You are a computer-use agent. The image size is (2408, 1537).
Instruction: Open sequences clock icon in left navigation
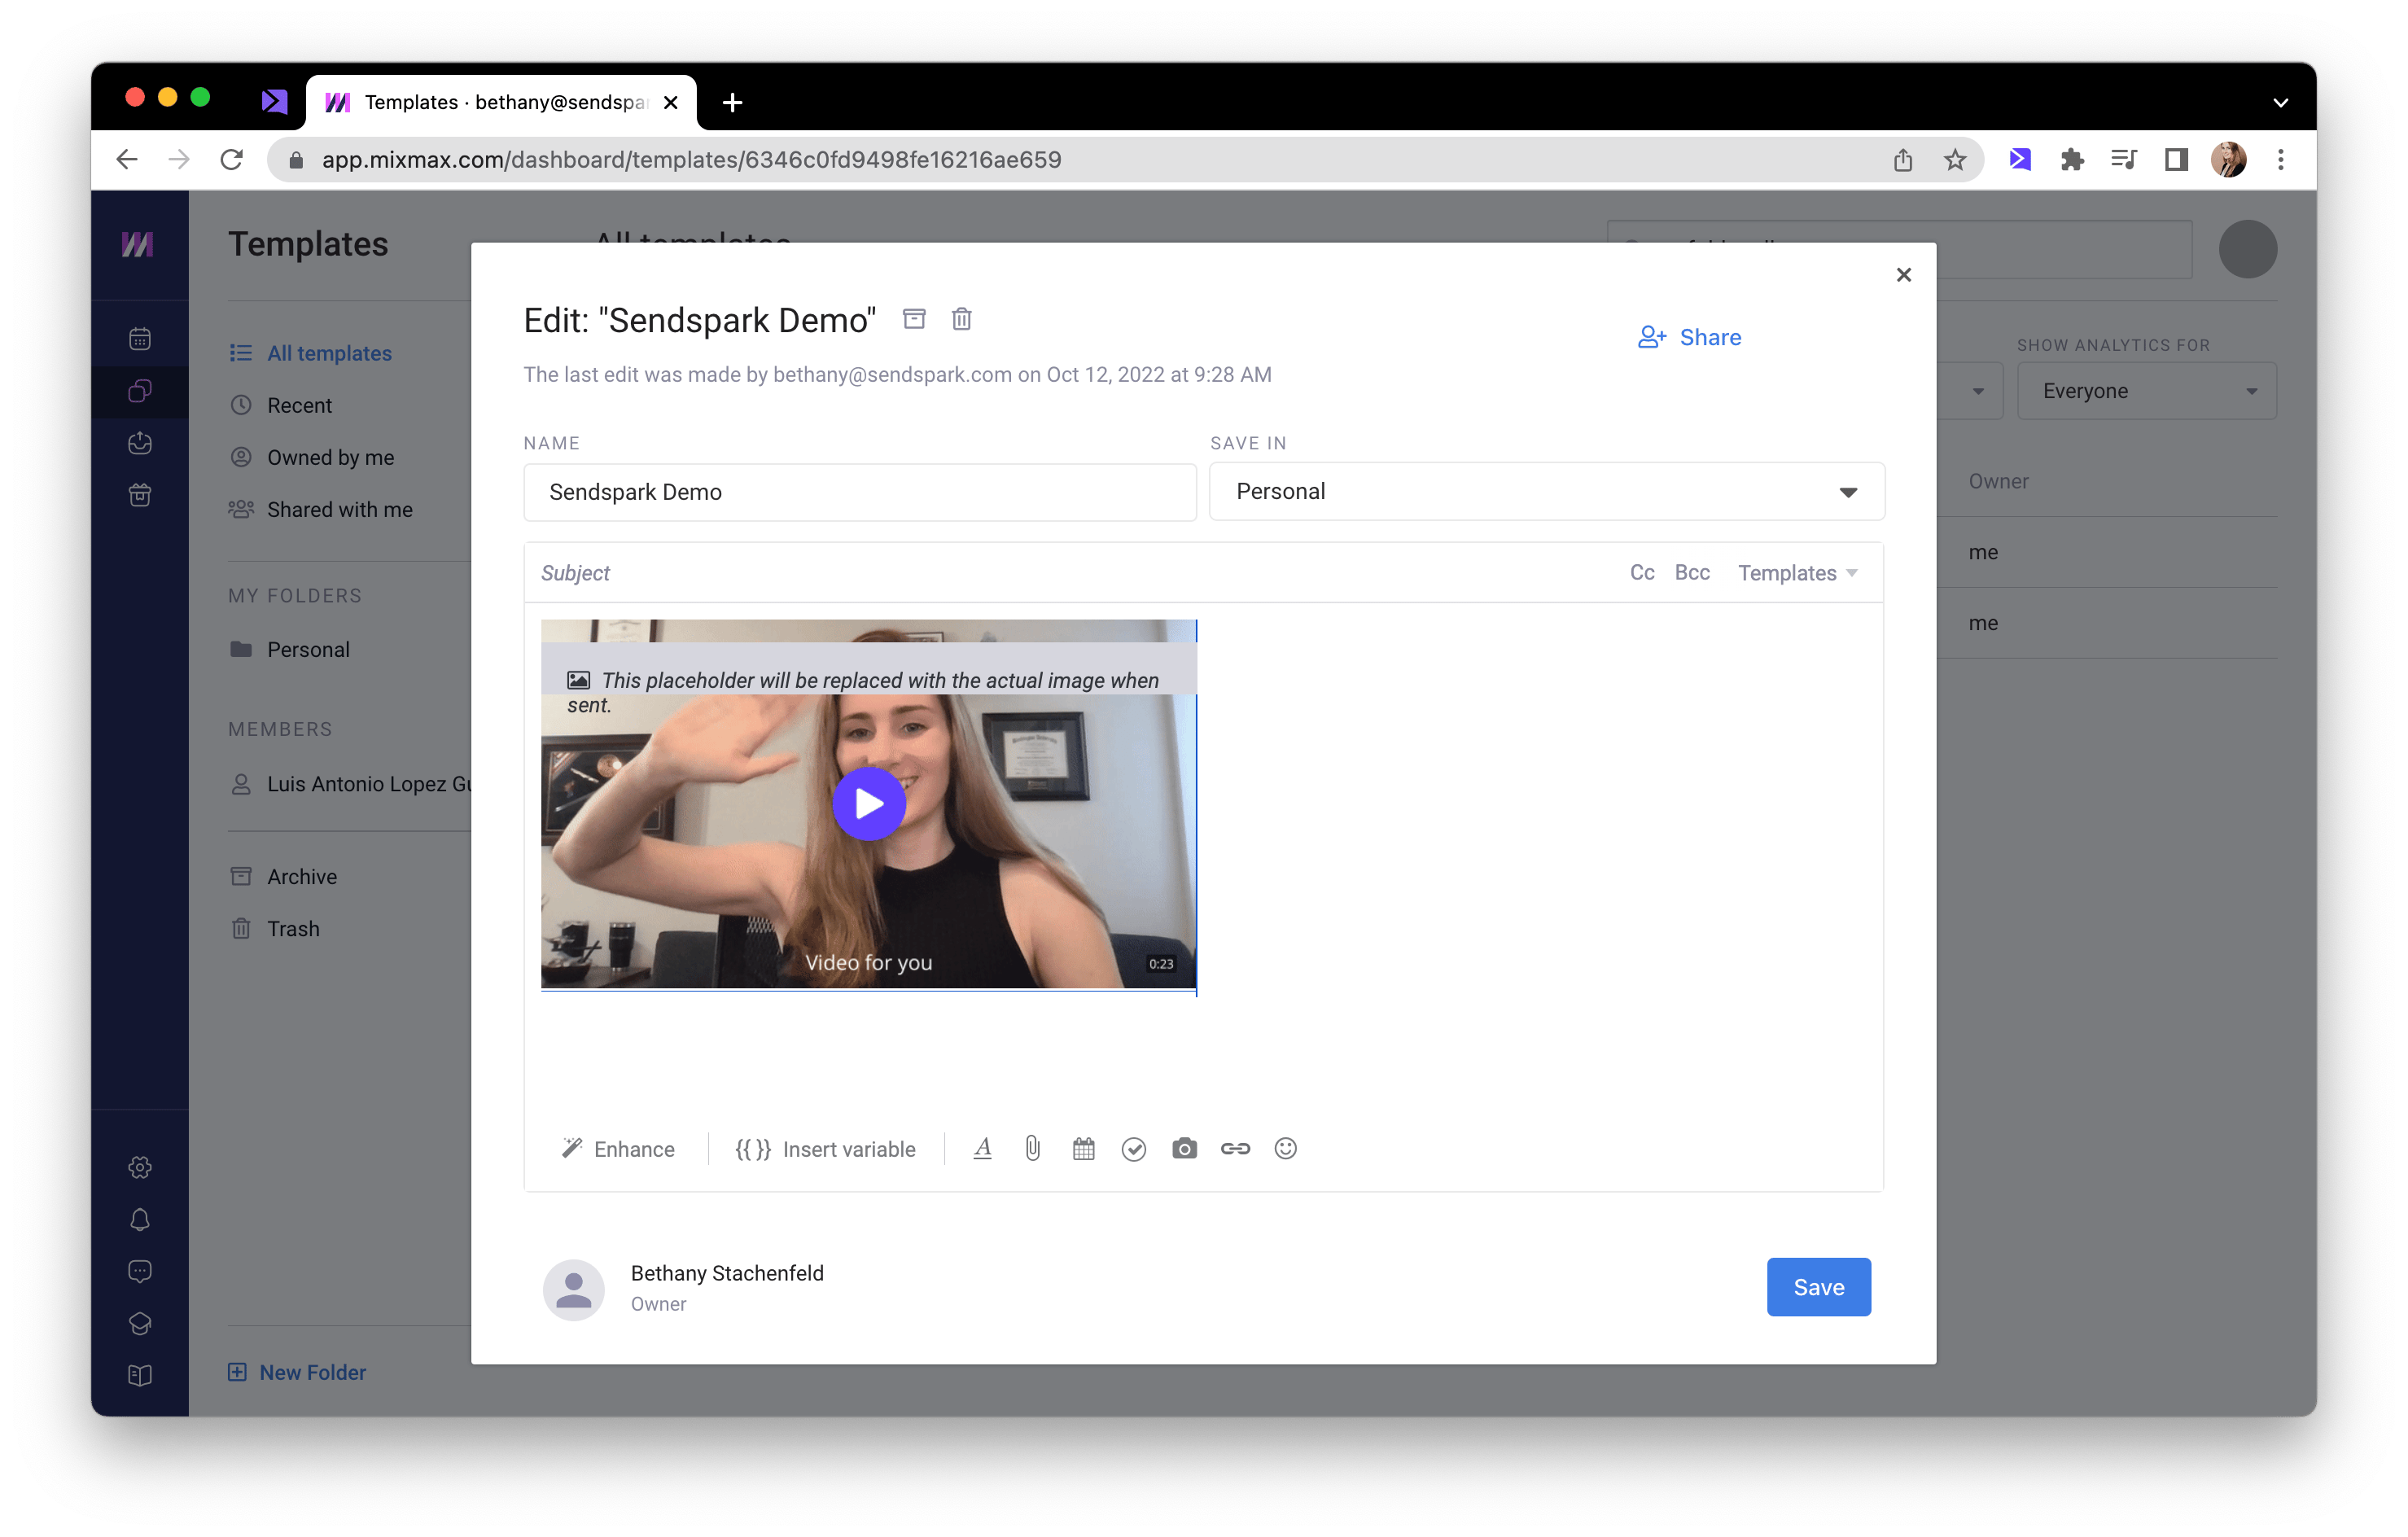140,443
